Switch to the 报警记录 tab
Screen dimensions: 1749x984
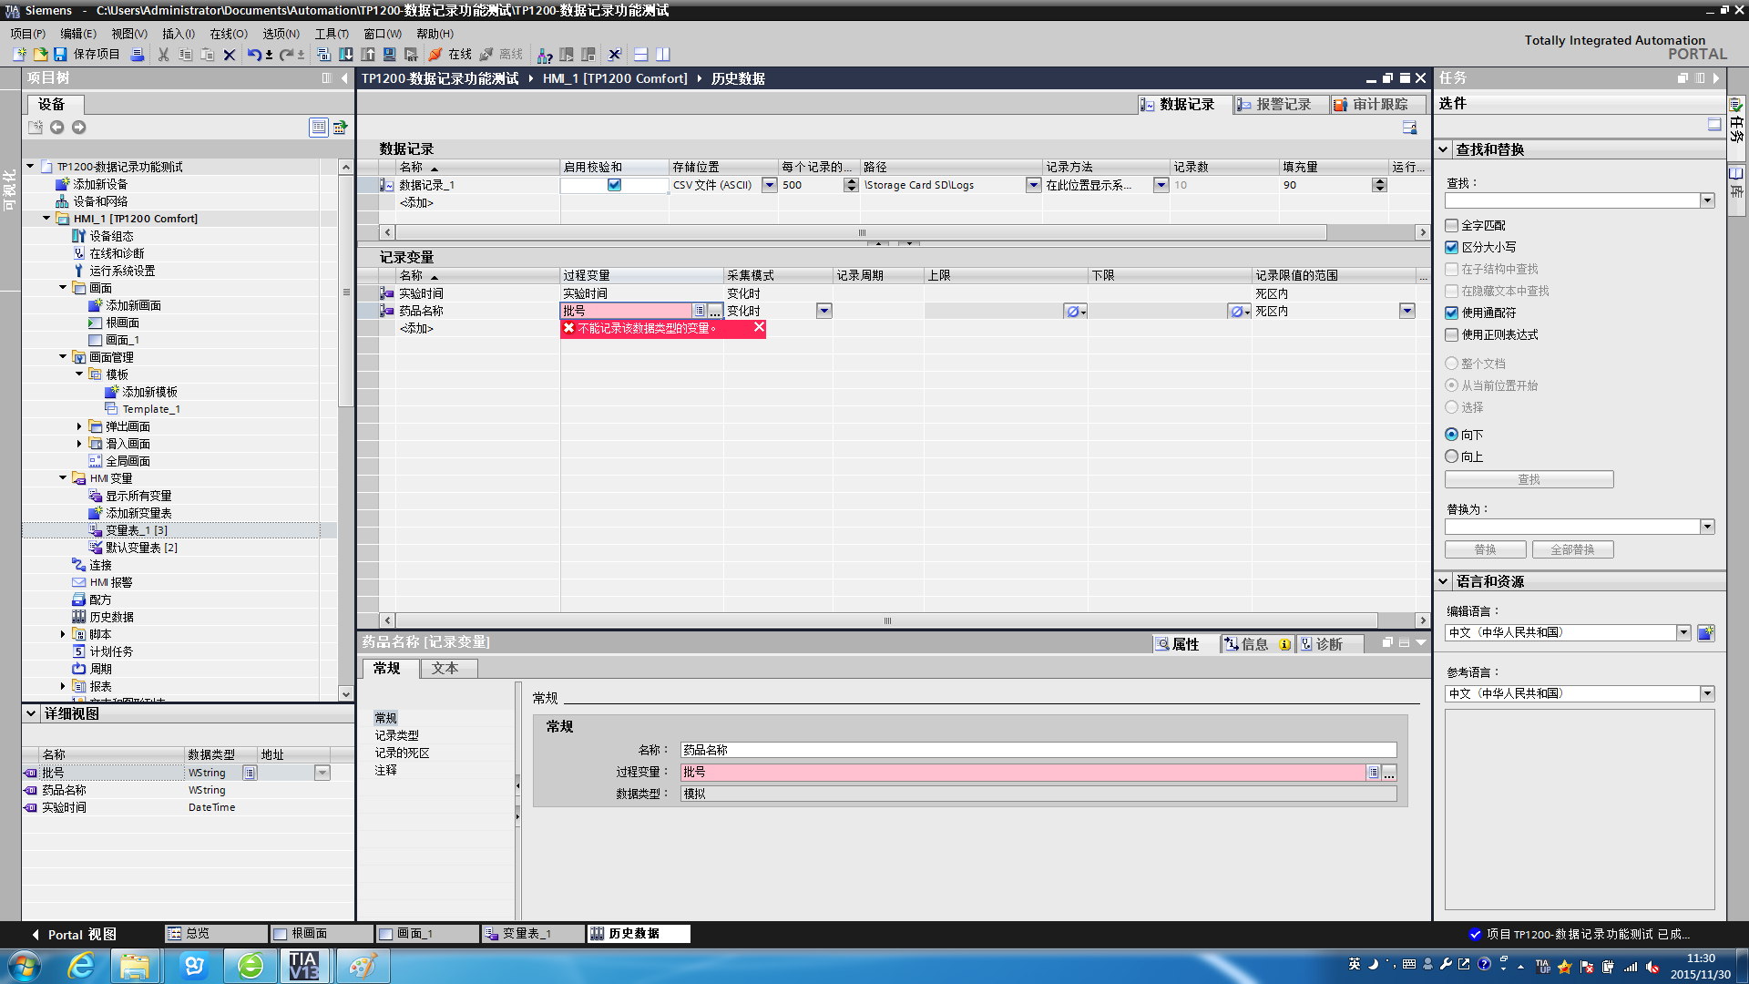[1281, 105]
